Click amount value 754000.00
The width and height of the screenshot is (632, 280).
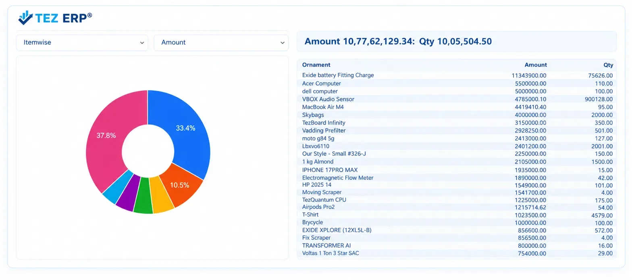click(x=532, y=254)
